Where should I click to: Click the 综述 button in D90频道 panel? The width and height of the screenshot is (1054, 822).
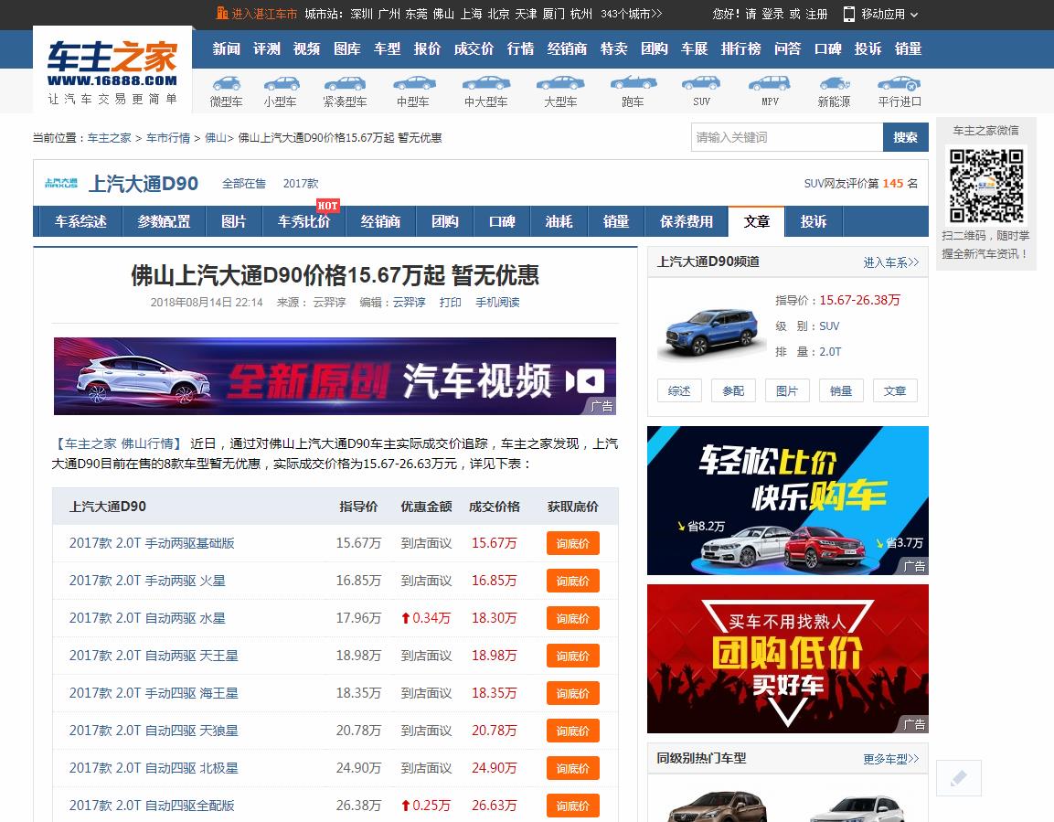[679, 390]
